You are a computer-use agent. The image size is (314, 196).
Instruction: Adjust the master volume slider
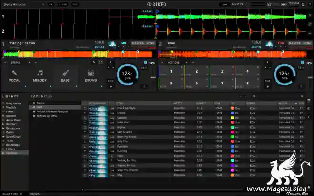point(257,4)
